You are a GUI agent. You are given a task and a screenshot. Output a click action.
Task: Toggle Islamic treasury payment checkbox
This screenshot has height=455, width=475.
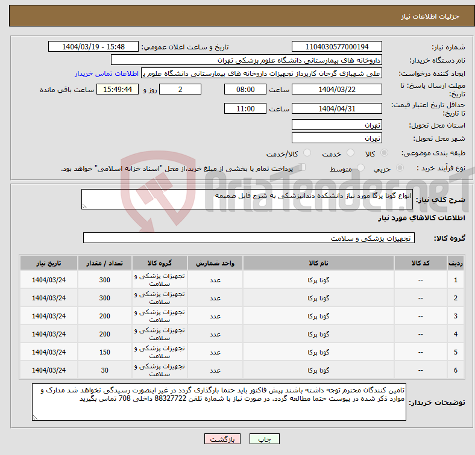[302, 167]
